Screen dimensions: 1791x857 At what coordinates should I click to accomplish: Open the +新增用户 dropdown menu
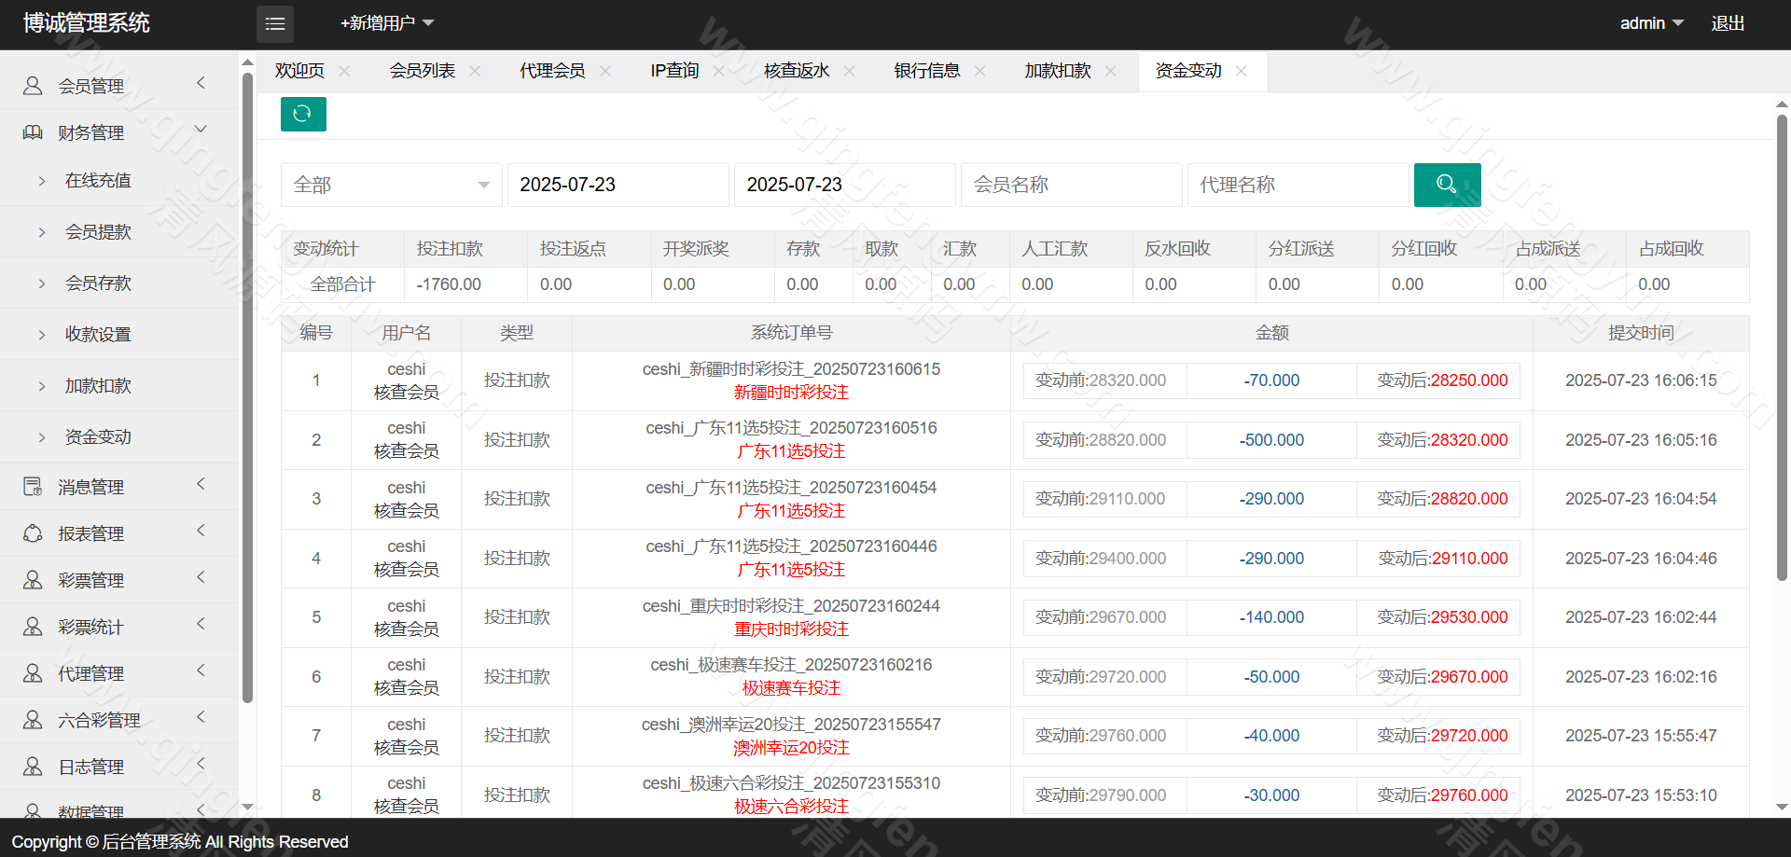click(x=387, y=23)
